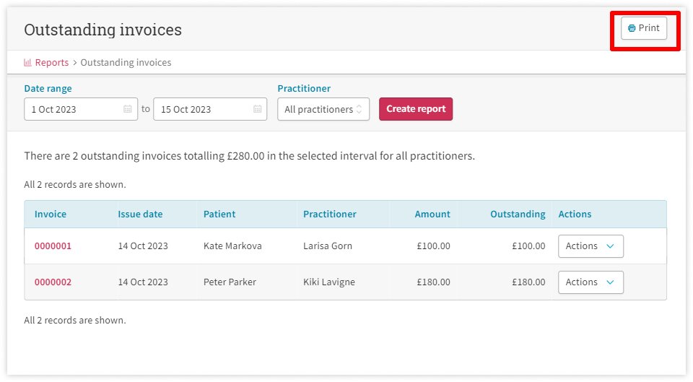Click the end date field showing 15 Oct 2023
The width and height of the screenshot is (693, 382).
click(202, 110)
